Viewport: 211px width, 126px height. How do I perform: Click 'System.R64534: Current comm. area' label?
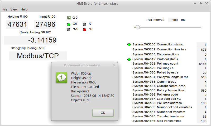click(x=159, y=86)
